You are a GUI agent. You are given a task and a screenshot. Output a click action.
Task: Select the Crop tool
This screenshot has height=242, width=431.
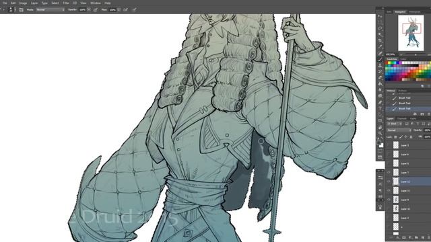[380, 40]
